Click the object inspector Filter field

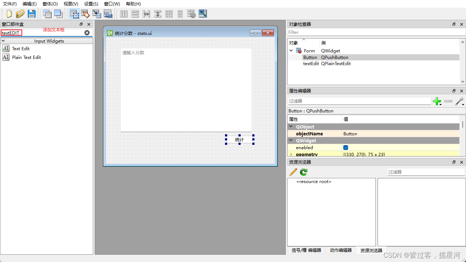(376, 32)
